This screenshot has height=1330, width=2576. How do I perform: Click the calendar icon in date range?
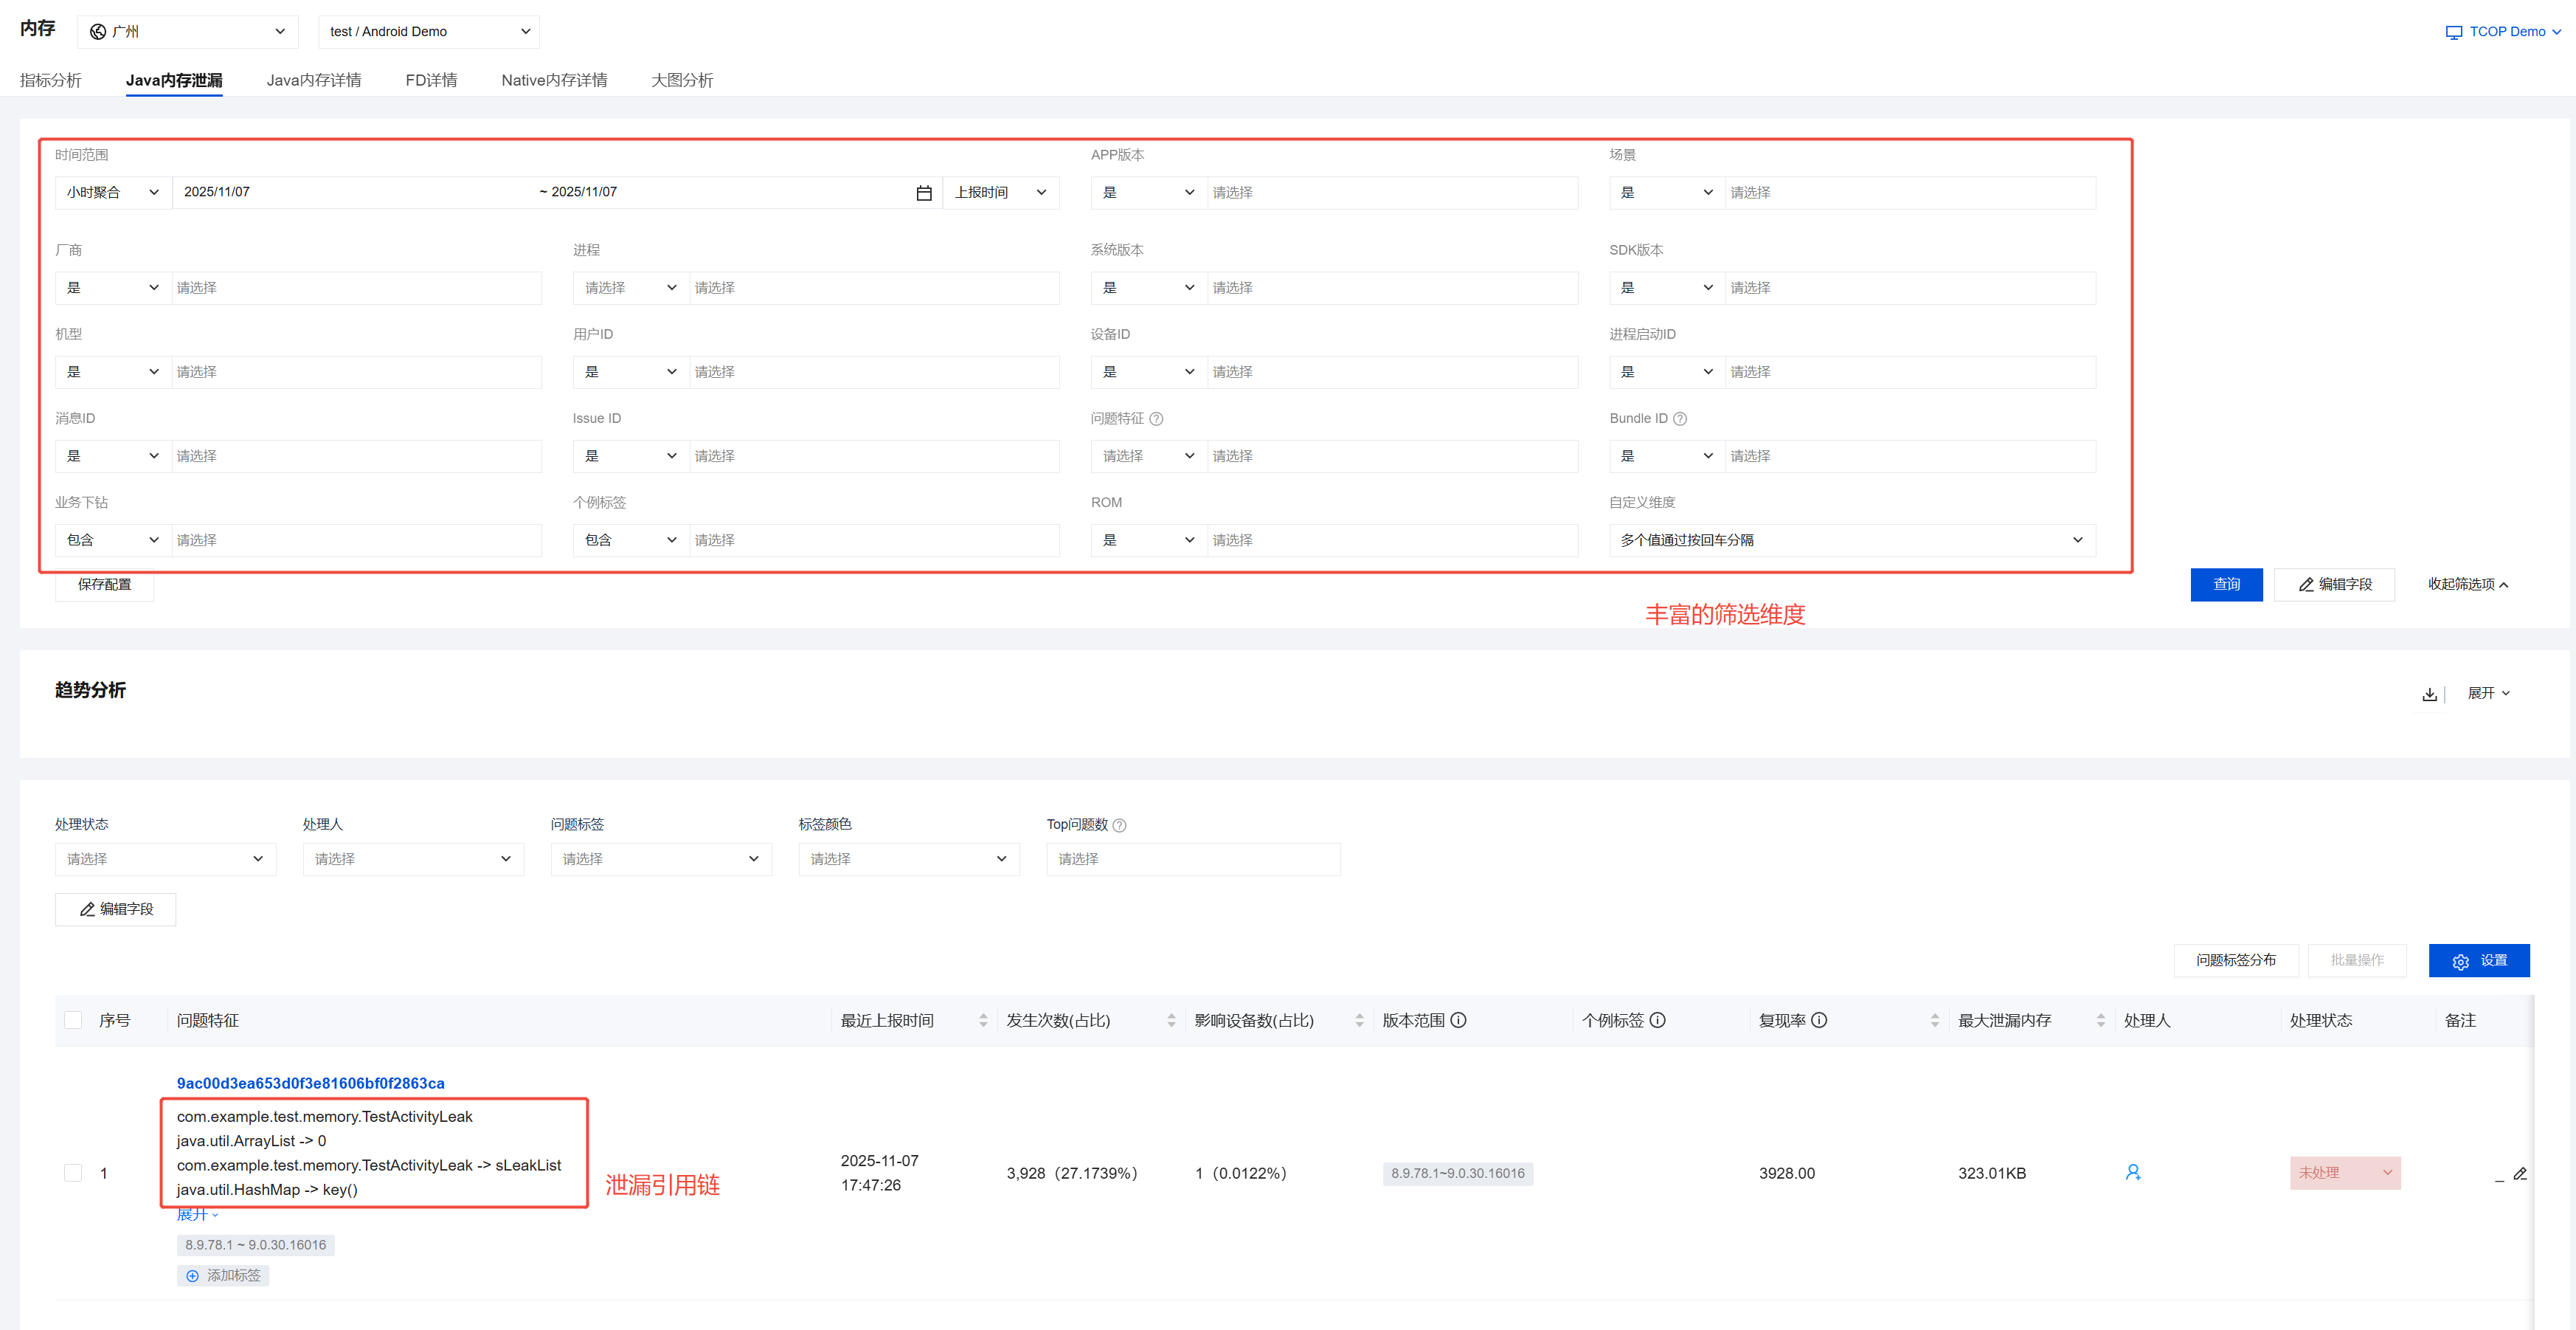(923, 192)
